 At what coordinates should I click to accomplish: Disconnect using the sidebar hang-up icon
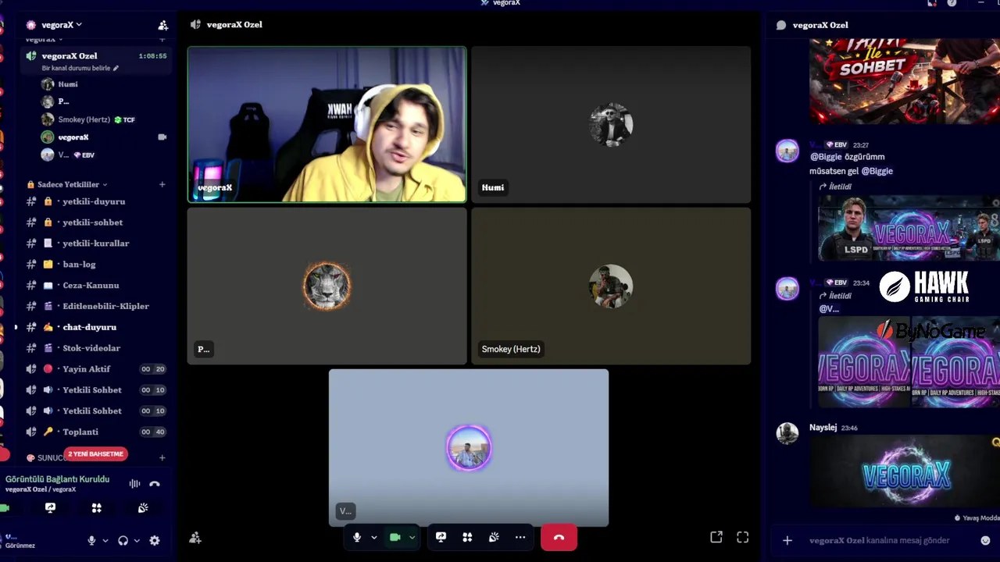[x=155, y=484]
